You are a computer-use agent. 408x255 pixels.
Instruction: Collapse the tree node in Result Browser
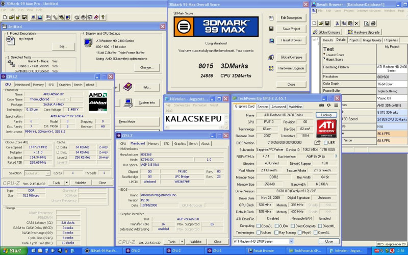[314, 39]
